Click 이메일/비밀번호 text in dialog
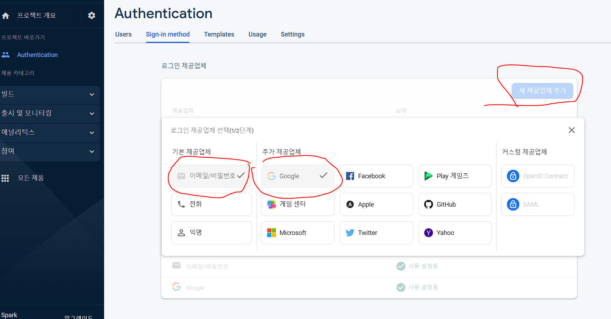This screenshot has width=611, height=319. pyautogui.click(x=212, y=176)
